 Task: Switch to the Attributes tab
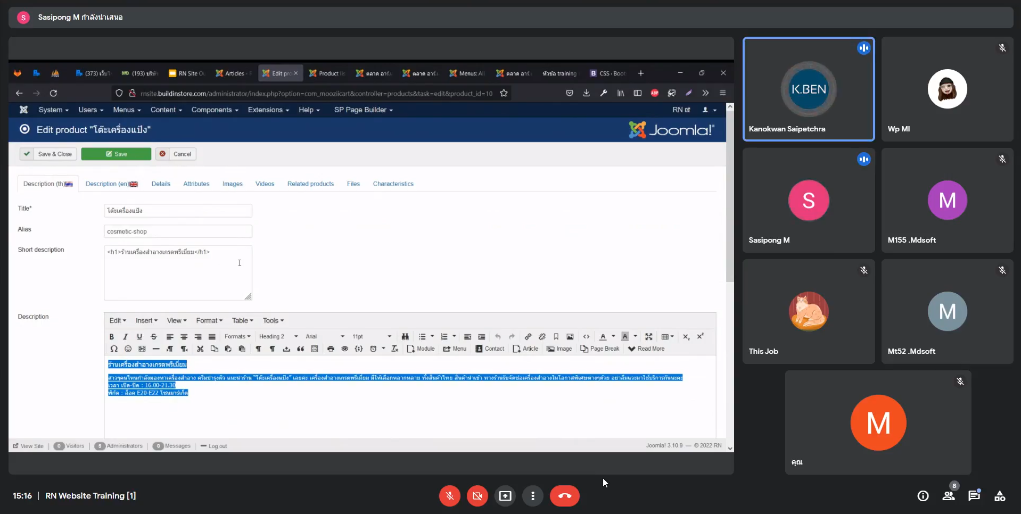point(196,184)
